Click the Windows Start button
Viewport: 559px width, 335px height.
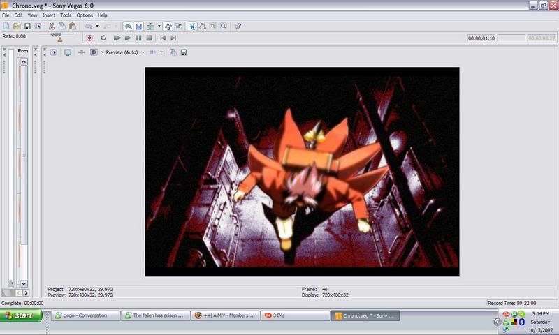click(x=20, y=315)
